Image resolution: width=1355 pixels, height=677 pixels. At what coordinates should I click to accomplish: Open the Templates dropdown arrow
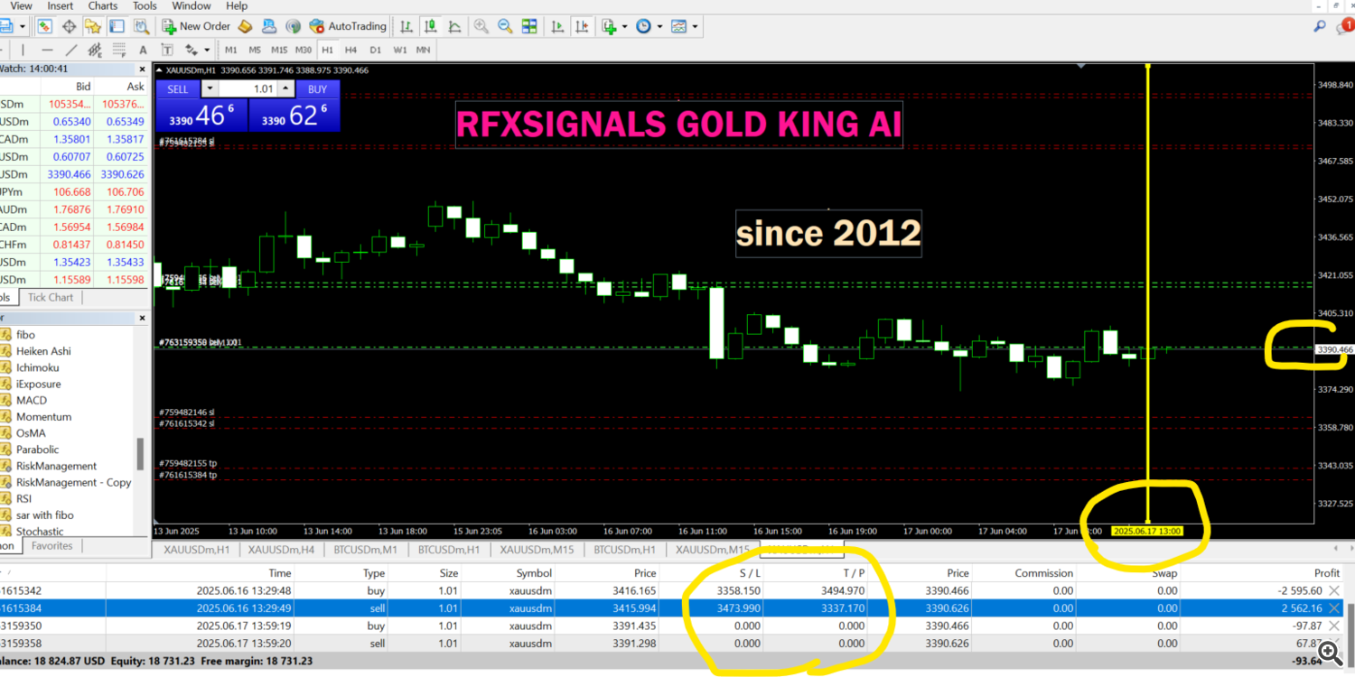695,26
